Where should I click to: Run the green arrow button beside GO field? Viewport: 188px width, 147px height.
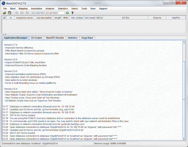pyautogui.click(x=67, y=13)
